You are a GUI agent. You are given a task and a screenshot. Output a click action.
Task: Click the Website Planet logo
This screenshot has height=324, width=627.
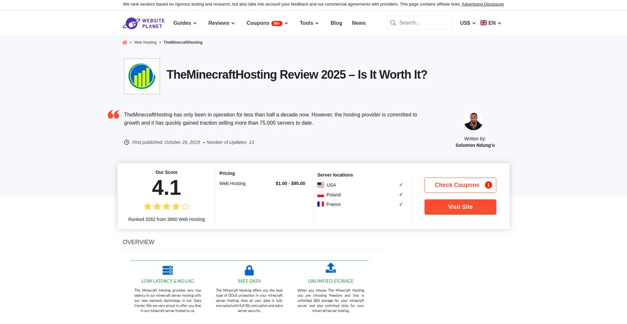coord(144,23)
